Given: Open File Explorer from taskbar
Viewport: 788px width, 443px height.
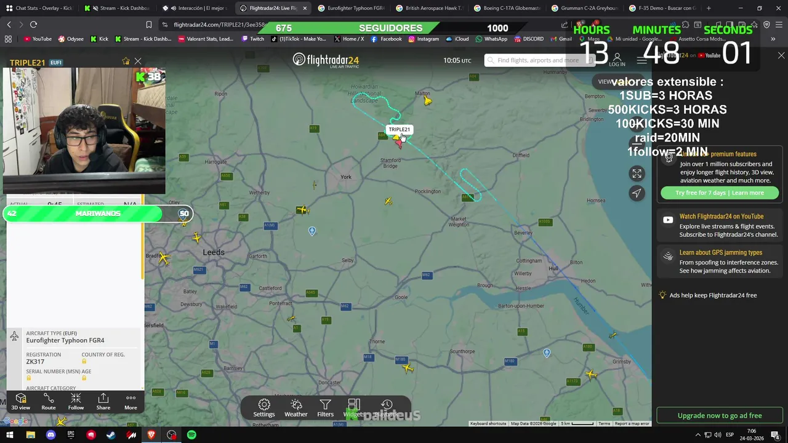Looking at the screenshot, I should coord(30,435).
